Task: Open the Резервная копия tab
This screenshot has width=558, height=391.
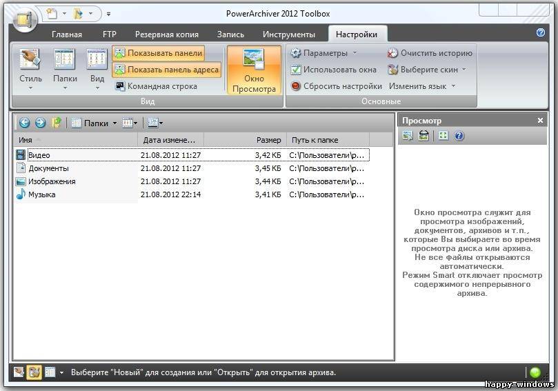Action: click(166, 34)
